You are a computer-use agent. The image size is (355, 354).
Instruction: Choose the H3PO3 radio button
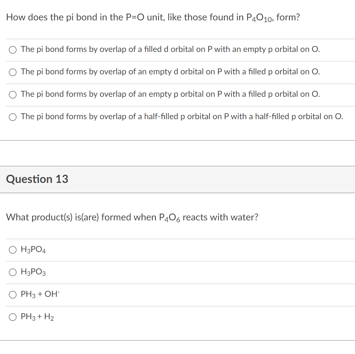click(13, 272)
